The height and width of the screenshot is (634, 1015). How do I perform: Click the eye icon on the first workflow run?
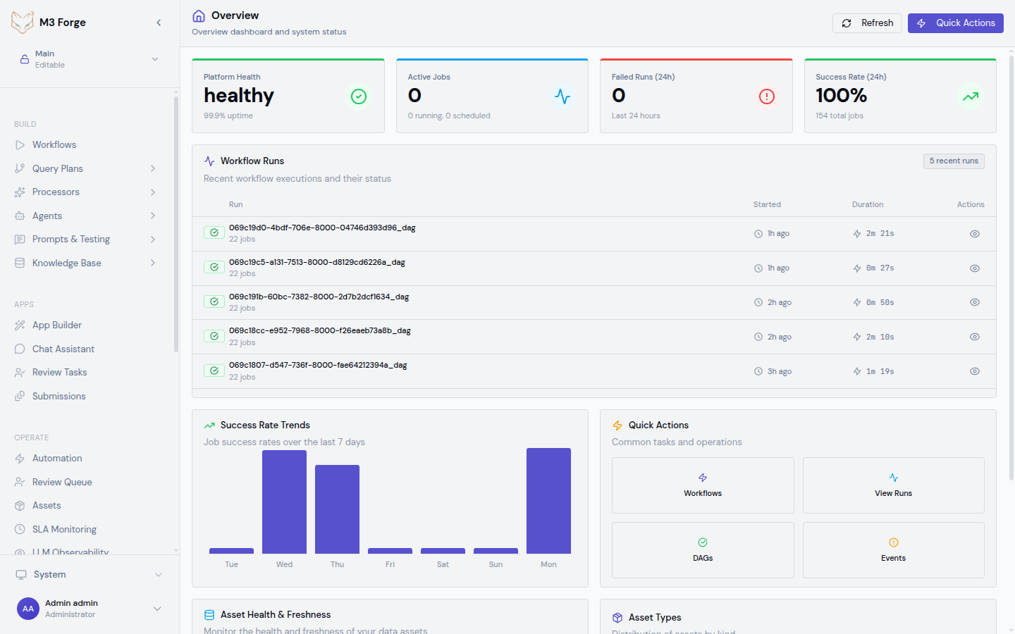tap(975, 233)
